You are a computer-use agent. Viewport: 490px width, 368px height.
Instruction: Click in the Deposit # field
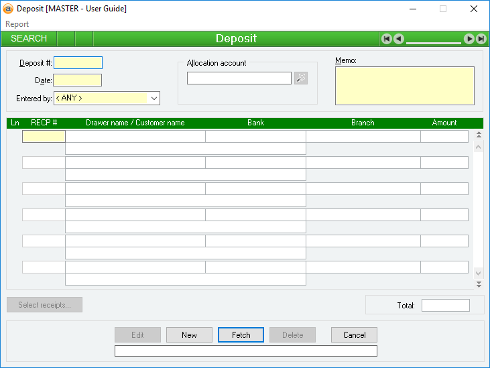tap(78, 63)
